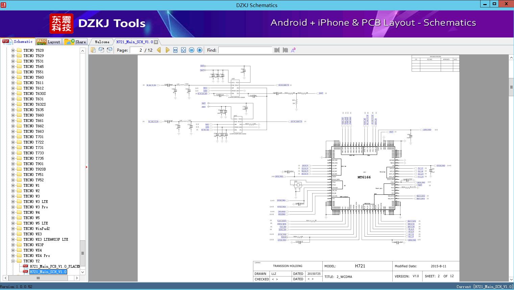Expand the TECNO W3 Pro folder

click(x=13, y=207)
